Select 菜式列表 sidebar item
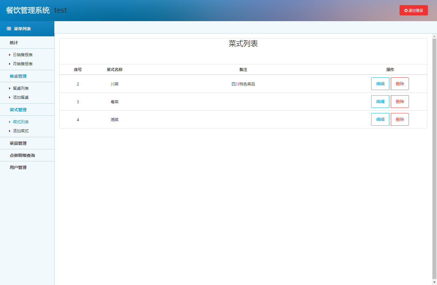 (x=21, y=122)
